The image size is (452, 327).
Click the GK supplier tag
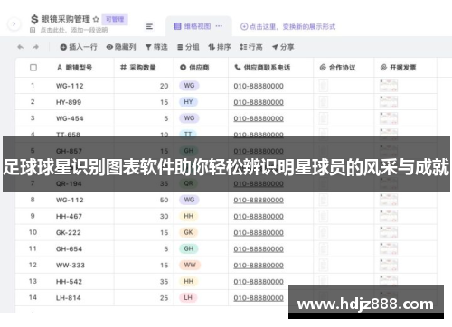point(188,232)
